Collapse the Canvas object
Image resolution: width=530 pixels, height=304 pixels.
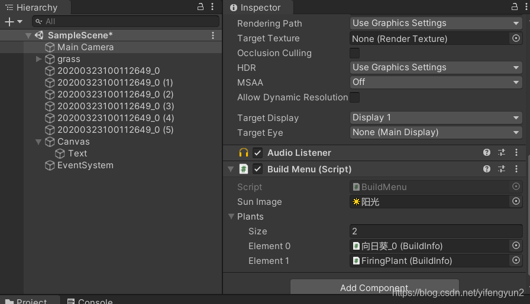(38, 142)
